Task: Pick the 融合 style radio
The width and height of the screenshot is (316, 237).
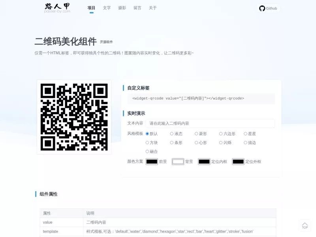Action: (147, 151)
